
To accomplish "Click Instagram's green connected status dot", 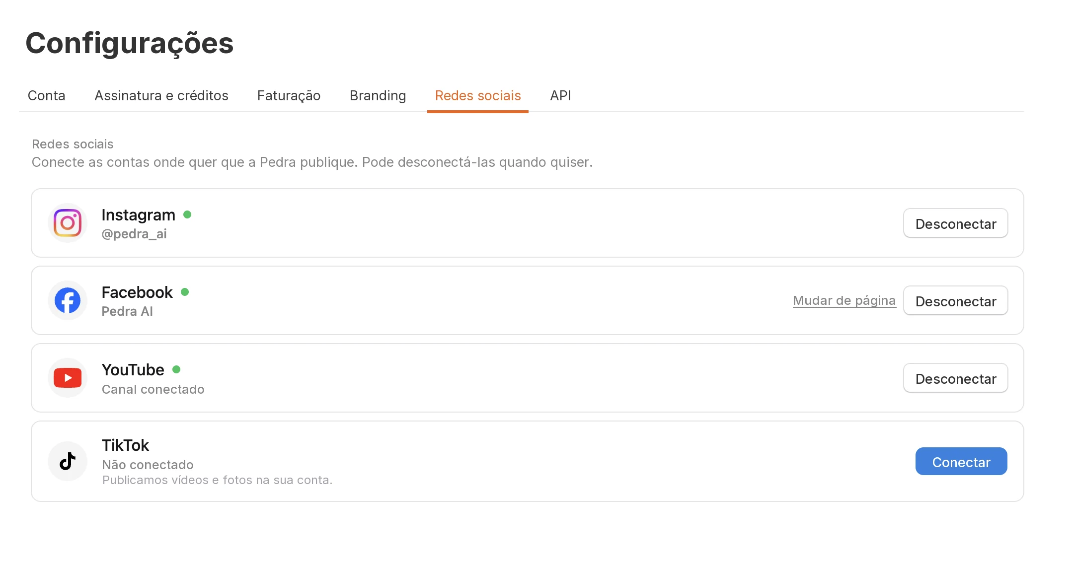I will [187, 214].
